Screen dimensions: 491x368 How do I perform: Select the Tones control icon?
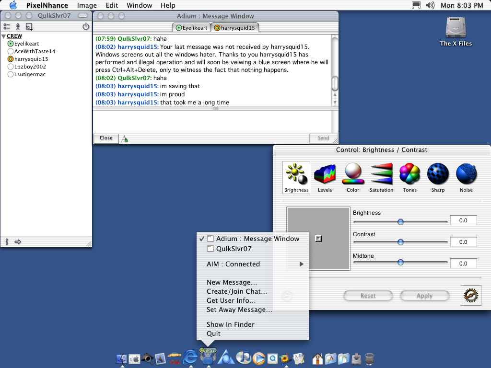pos(409,177)
